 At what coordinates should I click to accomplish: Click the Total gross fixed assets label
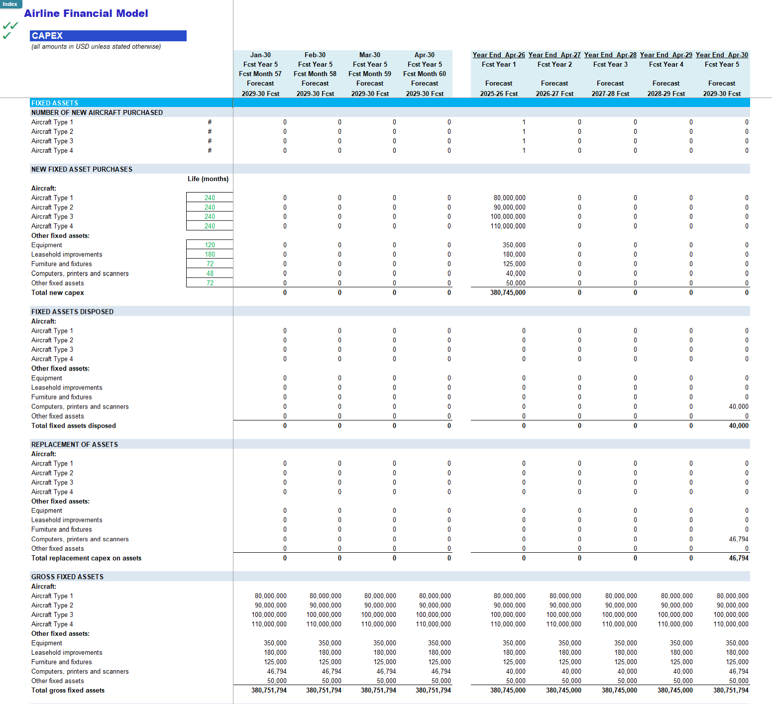pos(68,690)
